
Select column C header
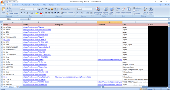pos(76,22)
